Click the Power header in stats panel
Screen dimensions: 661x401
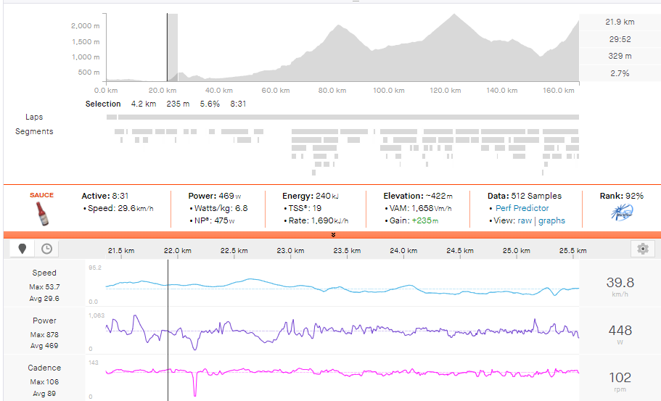pos(202,196)
